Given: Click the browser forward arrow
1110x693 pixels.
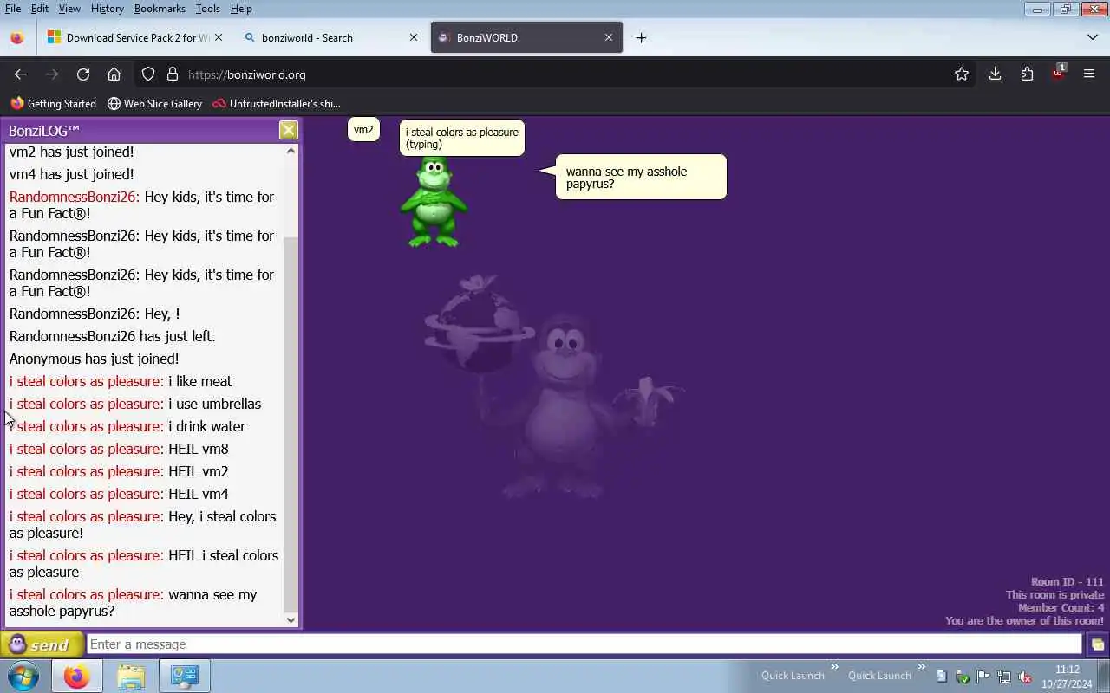Looking at the screenshot, I should point(52,74).
